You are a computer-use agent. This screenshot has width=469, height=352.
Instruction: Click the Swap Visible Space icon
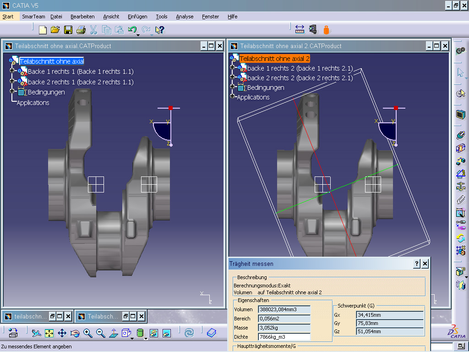(166, 333)
